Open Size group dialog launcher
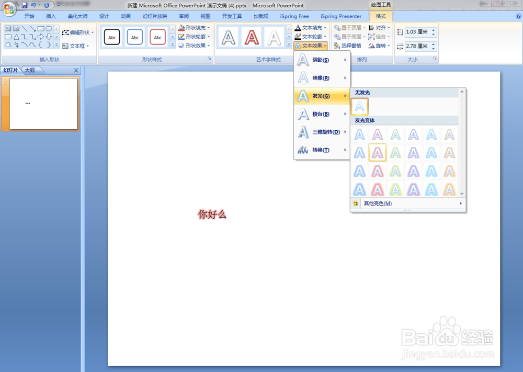 (435, 59)
